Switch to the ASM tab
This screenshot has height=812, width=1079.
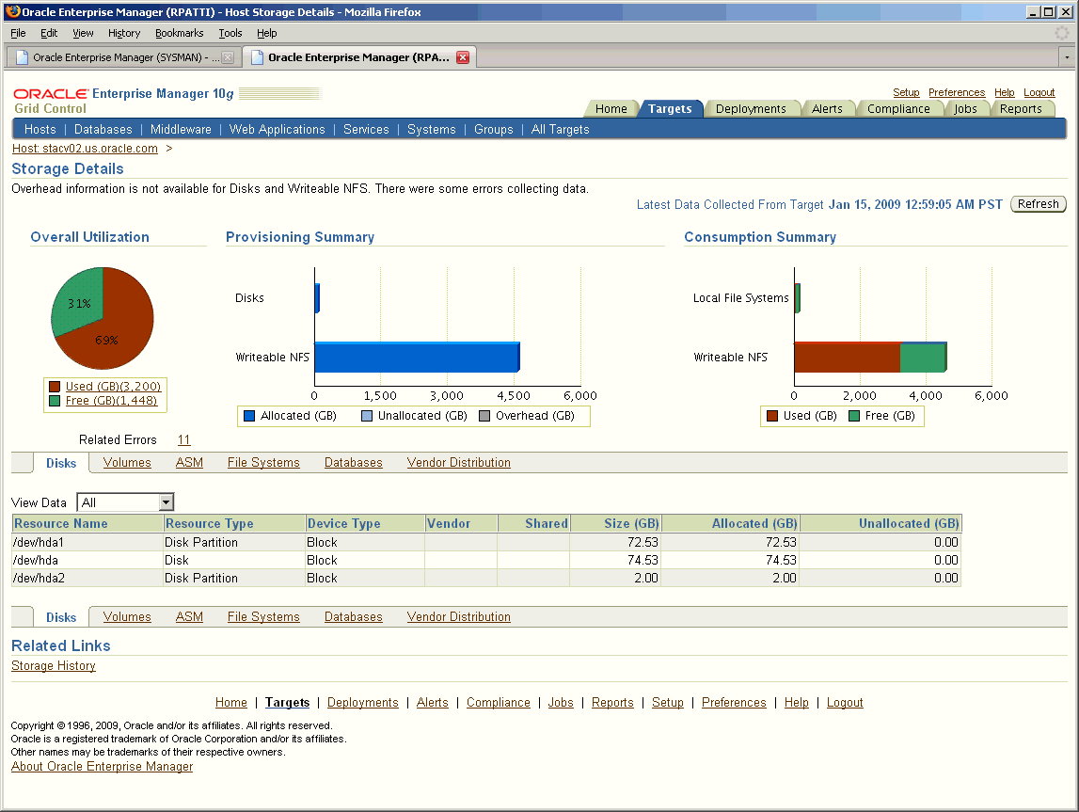point(189,462)
